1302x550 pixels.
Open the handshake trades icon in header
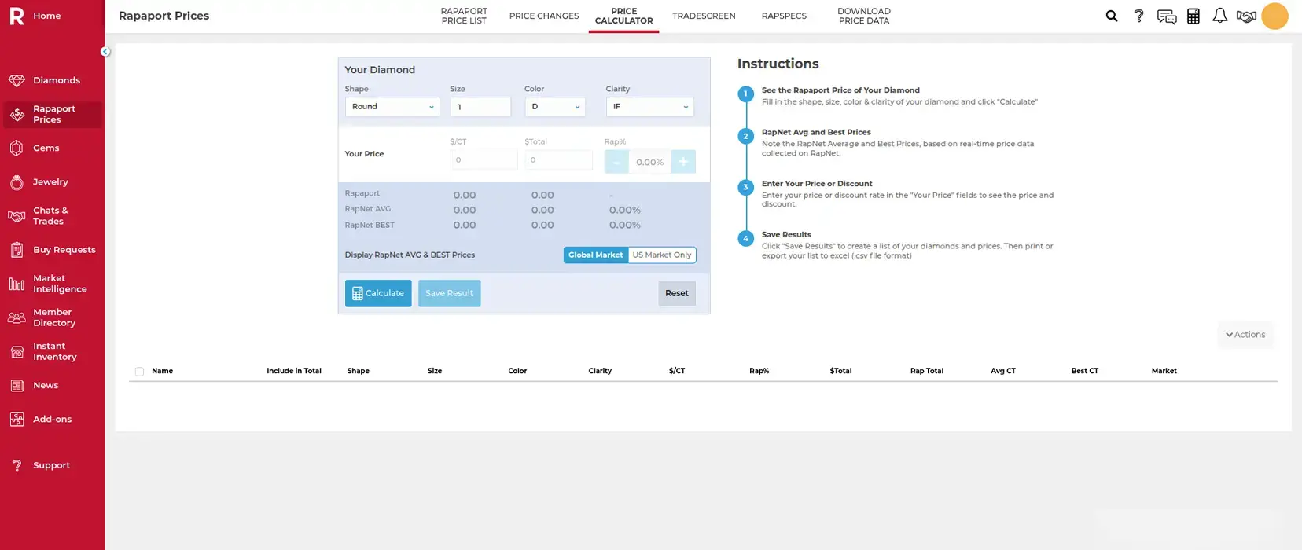coord(1246,16)
